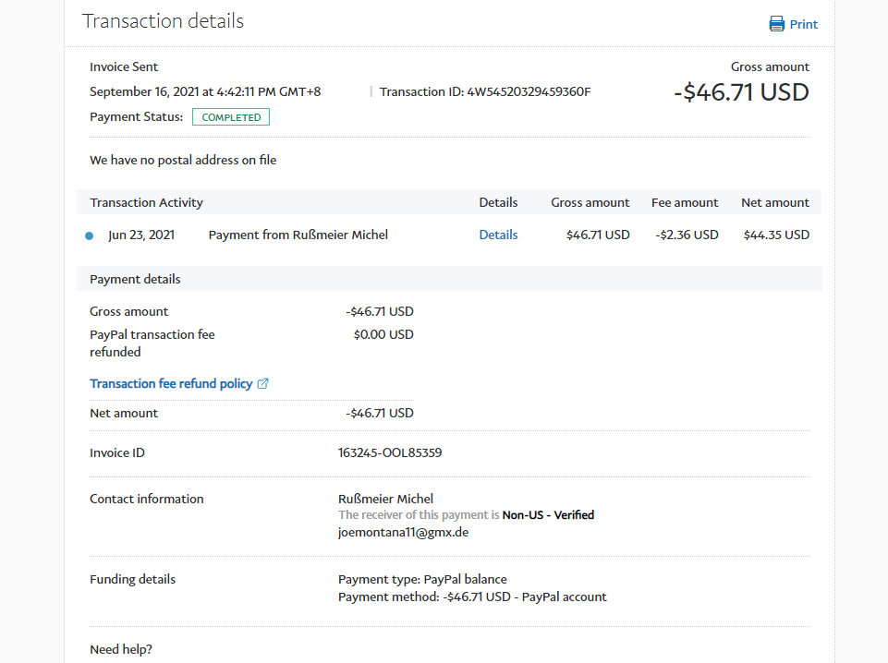Click the Transaction Activity header
The width and height of the screenshot is (888, 663).
coord(146,202)
